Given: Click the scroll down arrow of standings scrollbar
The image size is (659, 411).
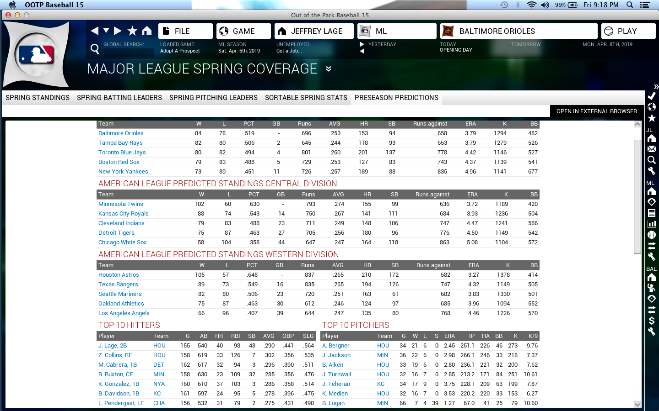Looking at the screenshot, I should point(637,404).
